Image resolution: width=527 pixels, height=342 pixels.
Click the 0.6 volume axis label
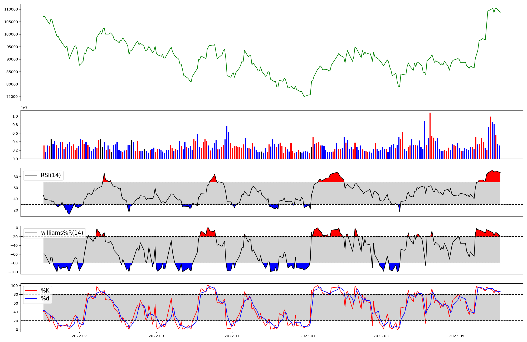point(15,133)
